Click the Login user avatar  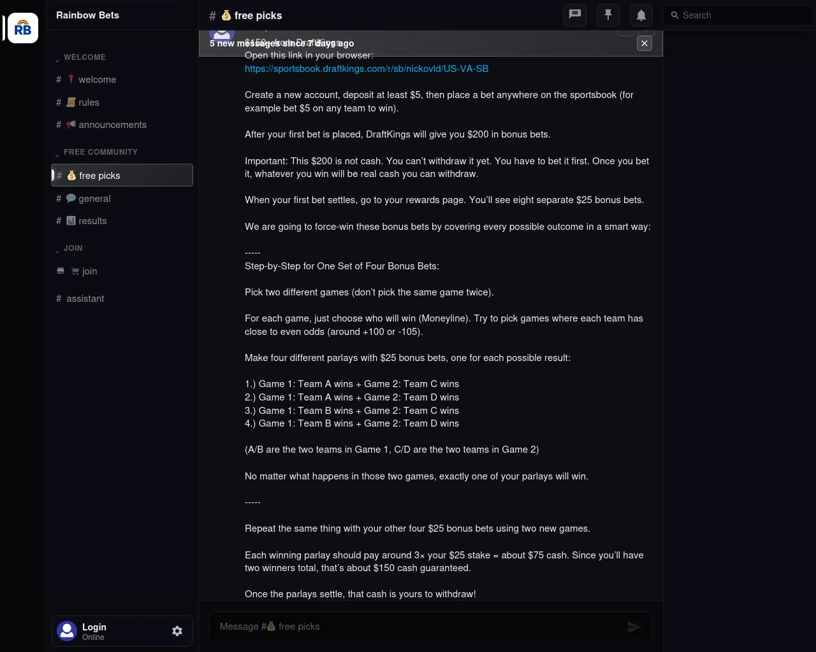click(x=67, y=631)
